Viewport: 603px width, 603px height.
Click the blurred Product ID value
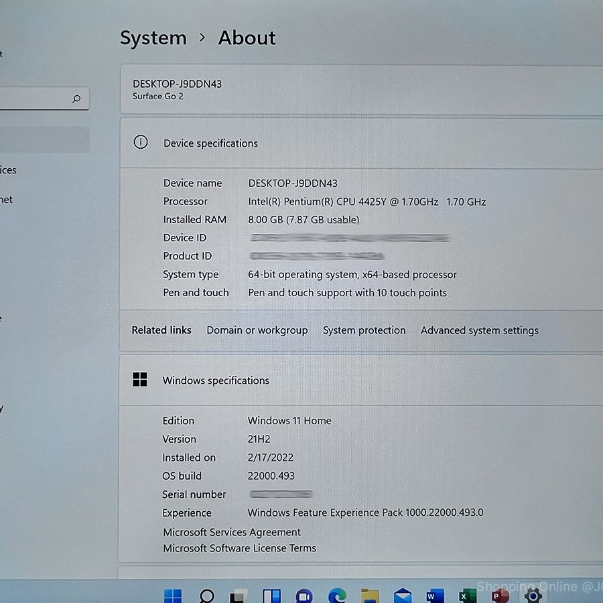point(316,256)
